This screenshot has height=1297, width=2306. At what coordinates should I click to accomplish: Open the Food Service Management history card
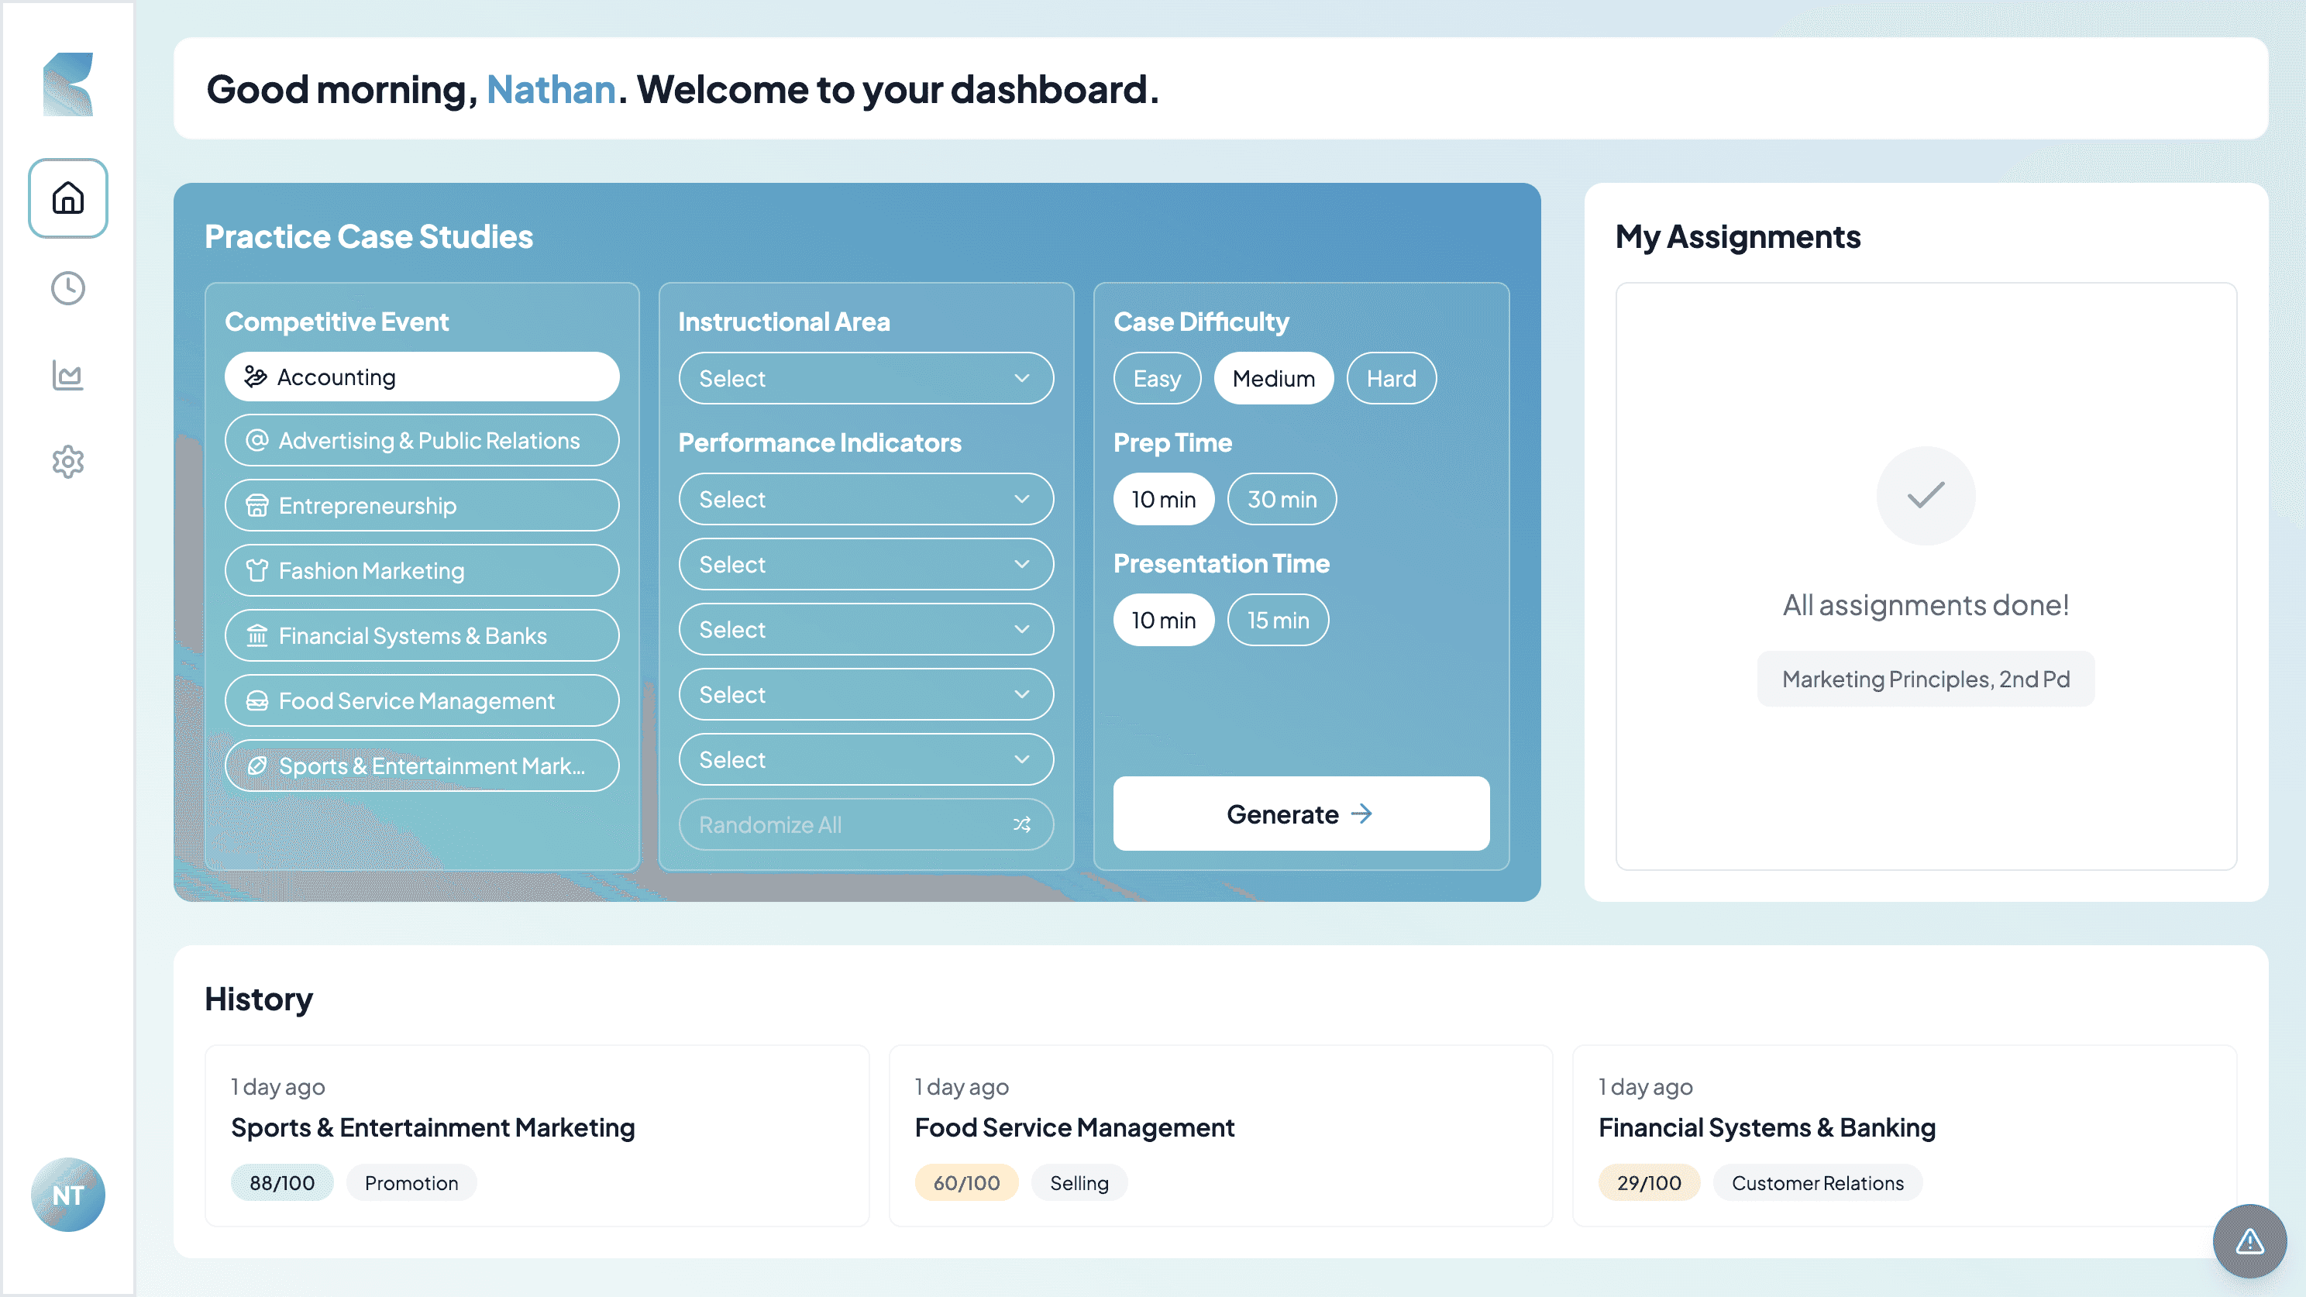[x=1220, y=1136]
